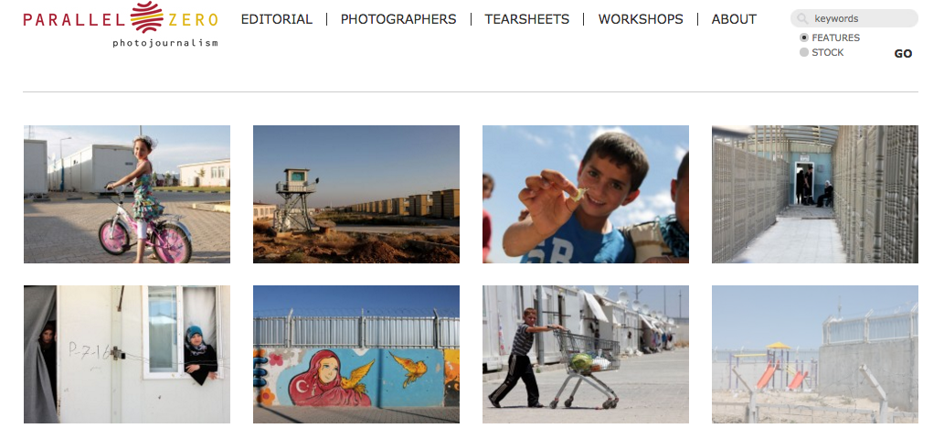Open the woman at container window photo

tap(127, 354)
